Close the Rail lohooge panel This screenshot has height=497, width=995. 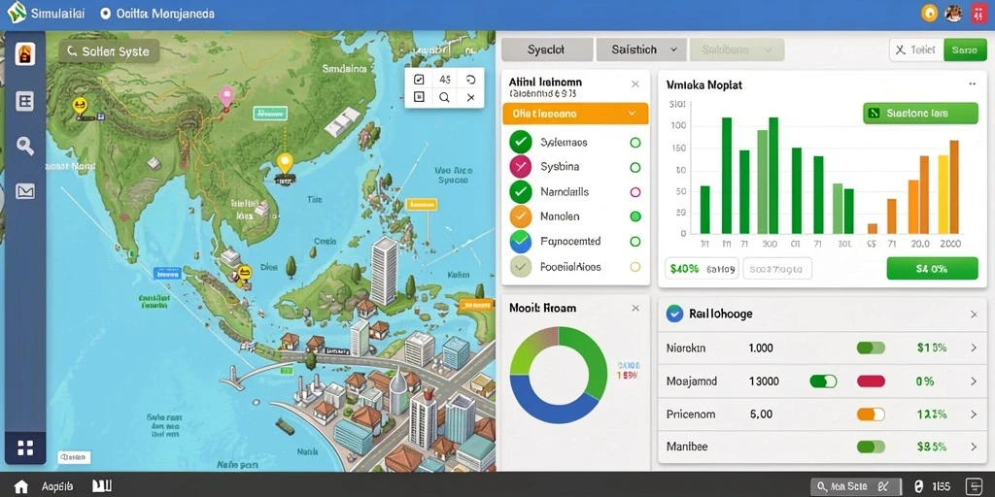pyautogui.click(x=974, y=314)
